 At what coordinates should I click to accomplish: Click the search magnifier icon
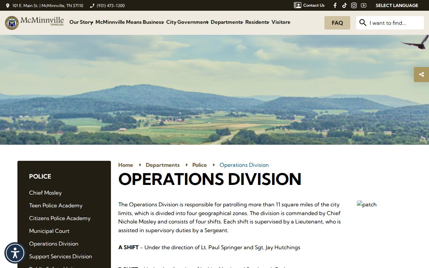pos(363,22)
